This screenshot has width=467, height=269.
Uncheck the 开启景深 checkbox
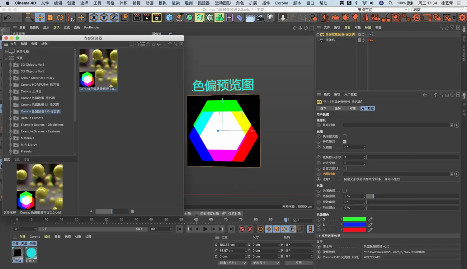point(345,142)
